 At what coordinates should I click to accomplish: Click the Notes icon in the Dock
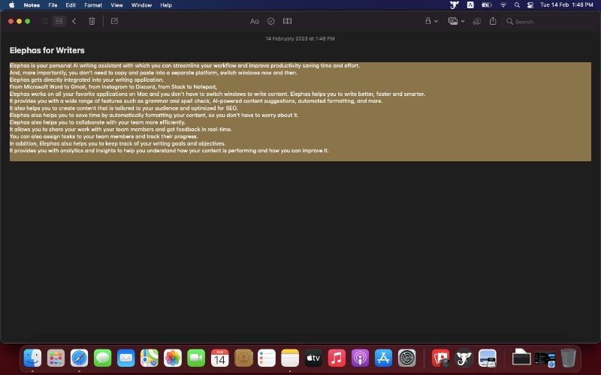[290, 358]
